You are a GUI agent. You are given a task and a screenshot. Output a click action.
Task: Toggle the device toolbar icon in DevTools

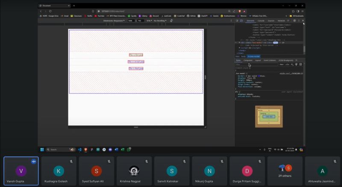[x=241, y=20]
